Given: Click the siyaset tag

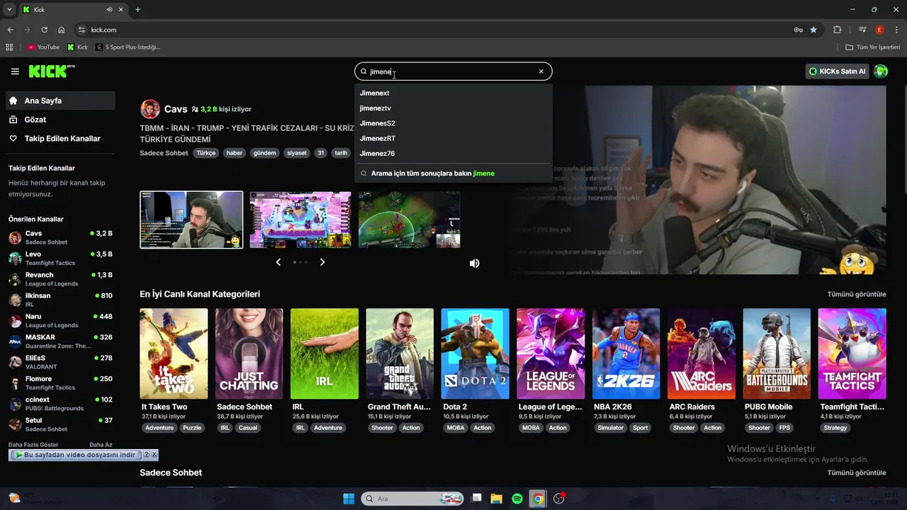Looking at the screenshot, I should coord(297,153).
